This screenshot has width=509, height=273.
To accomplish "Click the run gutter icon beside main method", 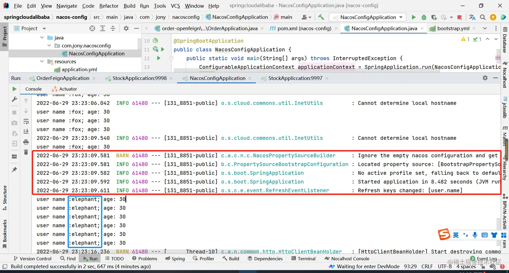I will [x=159, y=58].
